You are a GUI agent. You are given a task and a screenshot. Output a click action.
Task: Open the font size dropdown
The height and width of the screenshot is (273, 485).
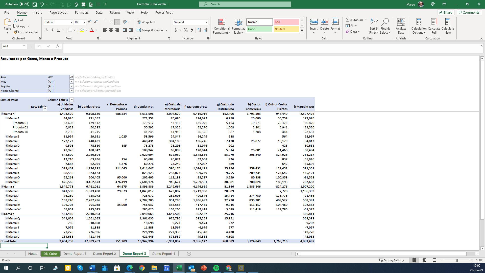[84, 22]
